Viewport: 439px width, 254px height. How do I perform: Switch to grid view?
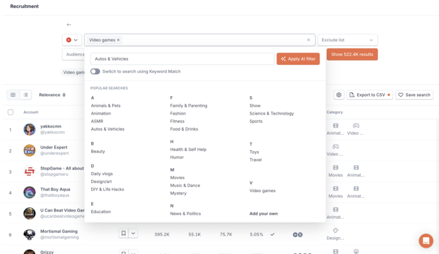[13, 95]
